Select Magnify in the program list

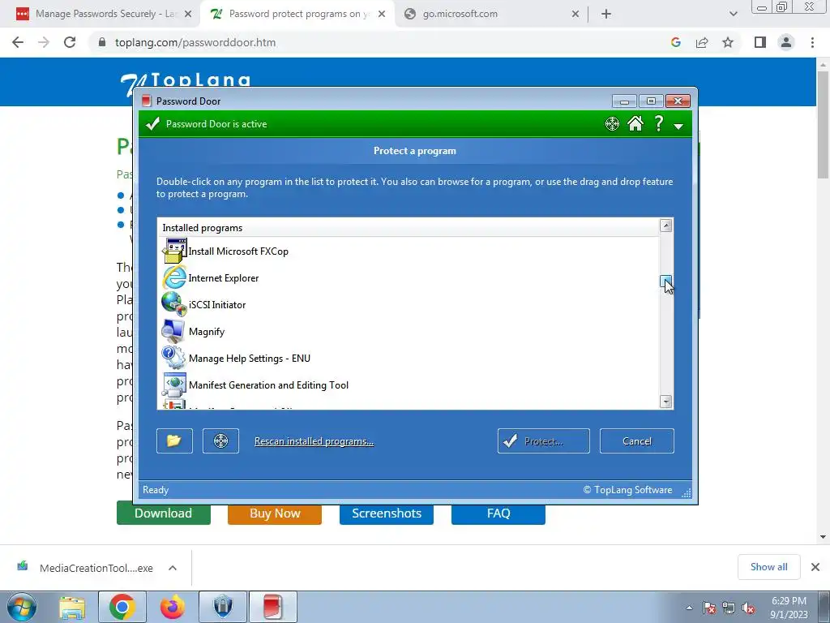[409, 332]
